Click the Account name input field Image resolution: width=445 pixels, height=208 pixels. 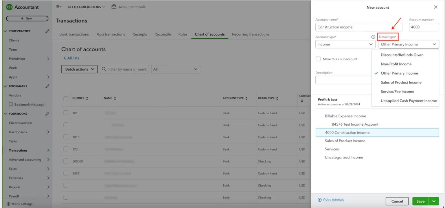[x=359, y=27]
